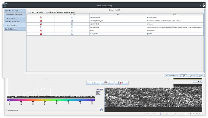This screenshot has width=208, height=118.
Task: Switch to Operator Descriptor tab
Action: pos(14,11)
